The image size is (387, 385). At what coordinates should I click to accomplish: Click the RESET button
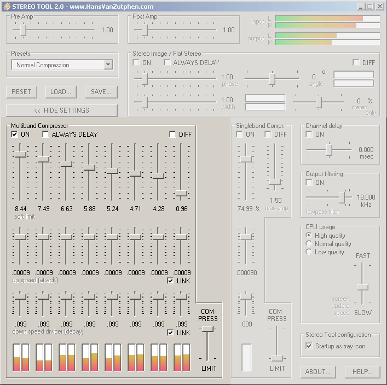coord(21,92)
